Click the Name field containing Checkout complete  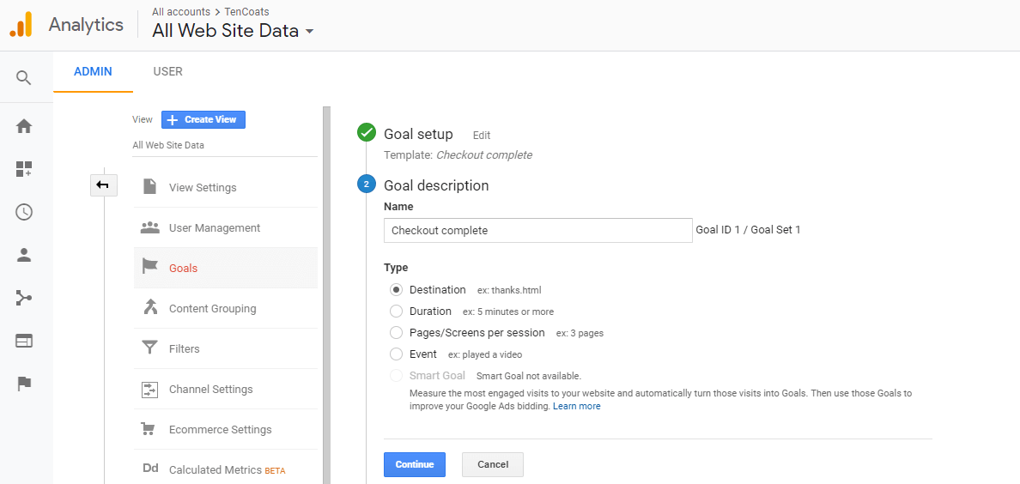coord(538,230)
